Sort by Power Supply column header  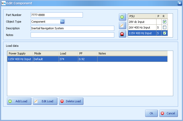[20, 53]
